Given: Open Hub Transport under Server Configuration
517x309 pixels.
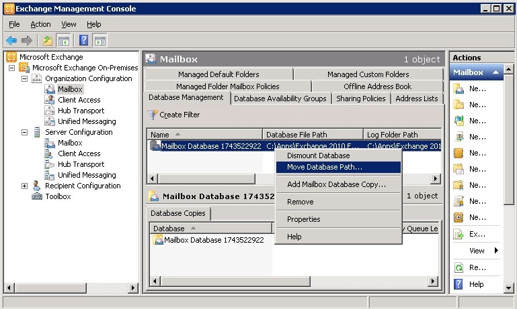Looking at the screenshot, I should (x=81, y=164).
